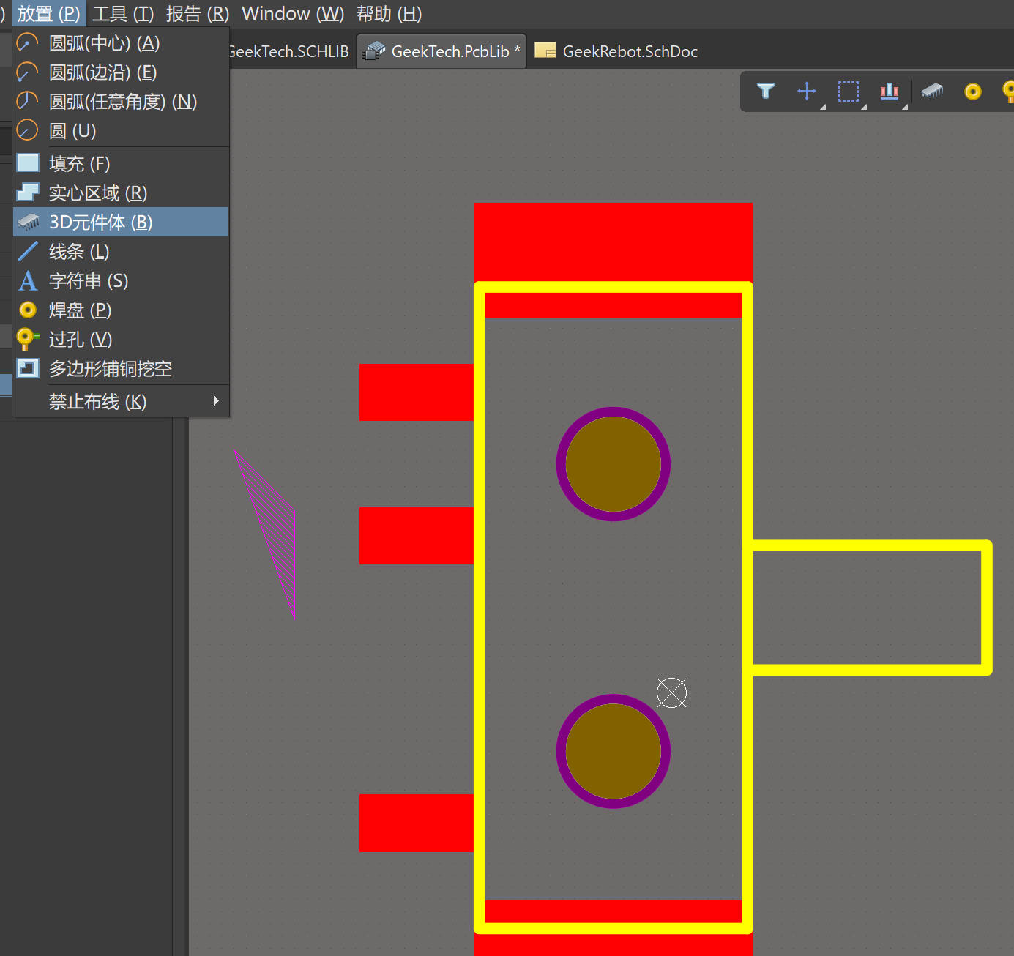Select 3D元件体 (B) menu entry
Screen dimensions: 1014x956
[x=100, y=223]
